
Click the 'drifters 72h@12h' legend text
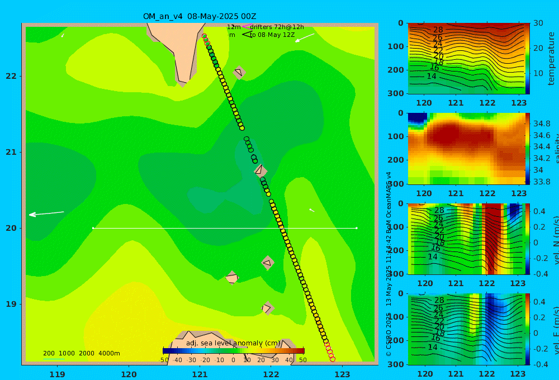pyautogui.click(x=277, y=27)
